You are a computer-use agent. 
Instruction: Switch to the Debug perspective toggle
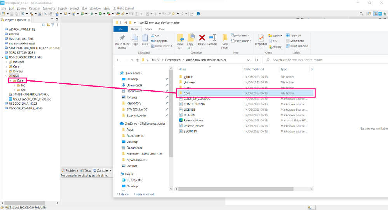click(x=385, y=14)
